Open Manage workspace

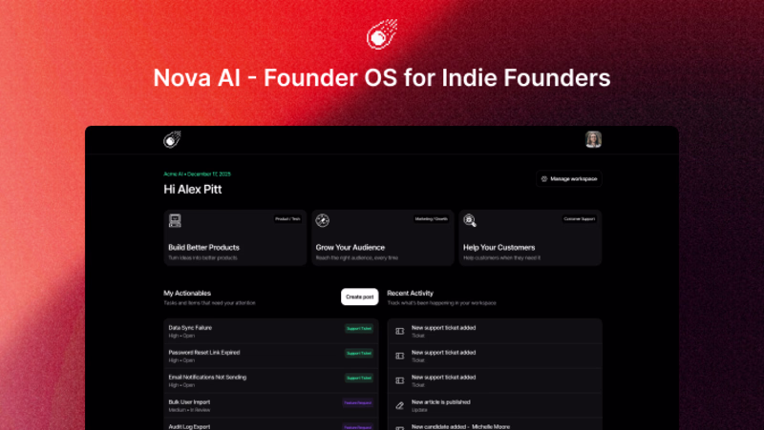pyautogui.click(x=569, y=178)
